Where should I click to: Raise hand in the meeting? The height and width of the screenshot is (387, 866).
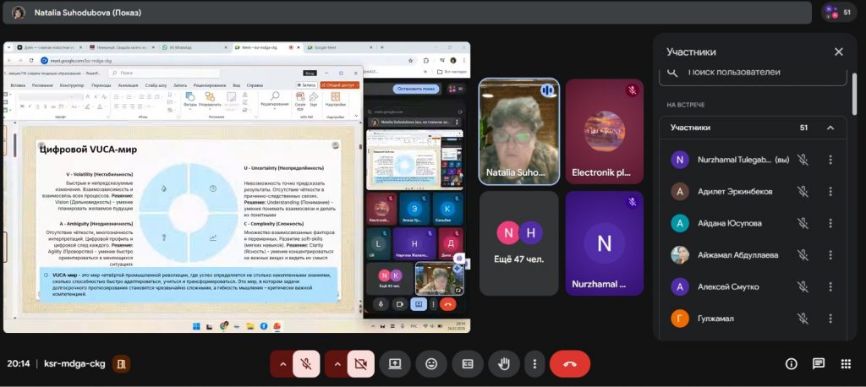tap(504, 363)
